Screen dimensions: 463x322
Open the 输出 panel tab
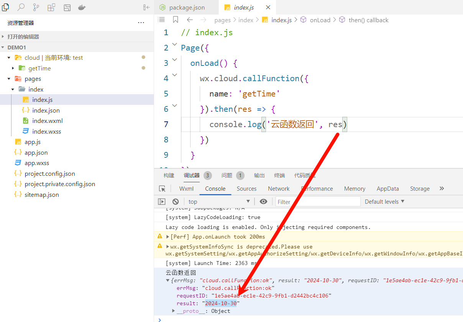pos(259,175)
